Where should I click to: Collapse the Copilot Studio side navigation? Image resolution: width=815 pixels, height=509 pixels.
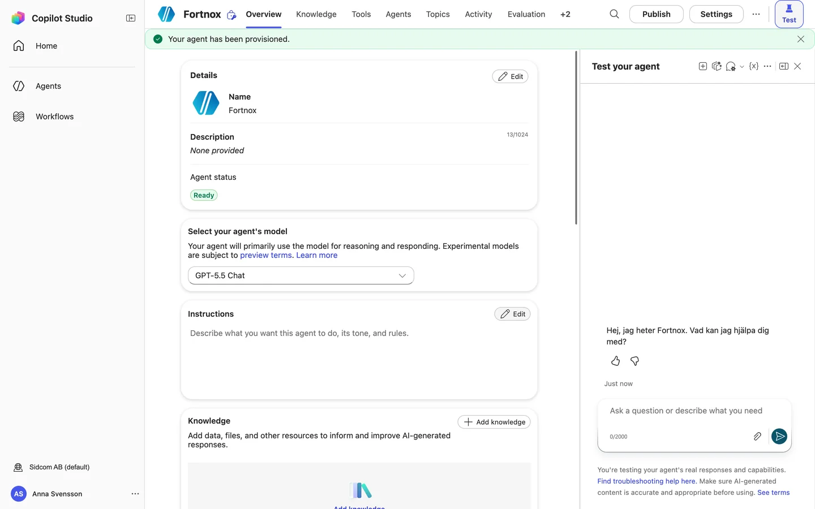131,18
